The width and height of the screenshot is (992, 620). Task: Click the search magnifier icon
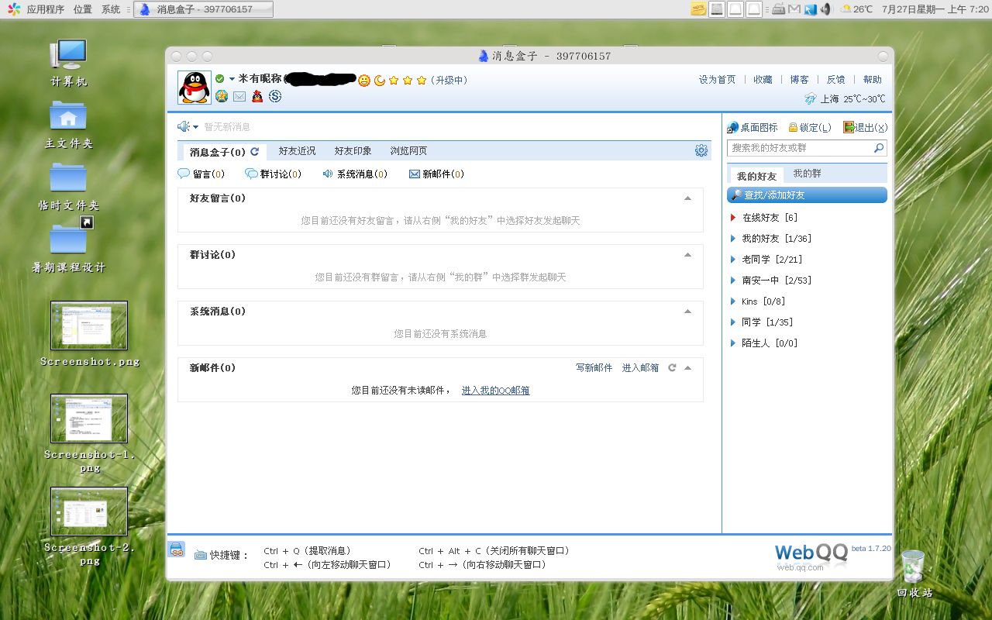(879, 148)
